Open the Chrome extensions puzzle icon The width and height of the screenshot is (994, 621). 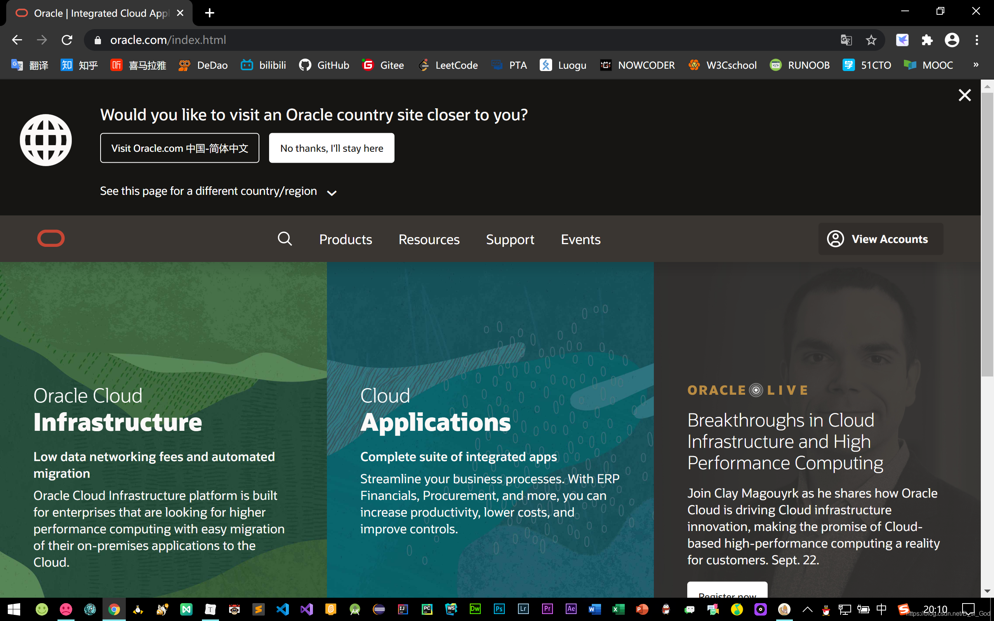click(x=927, y=40)
